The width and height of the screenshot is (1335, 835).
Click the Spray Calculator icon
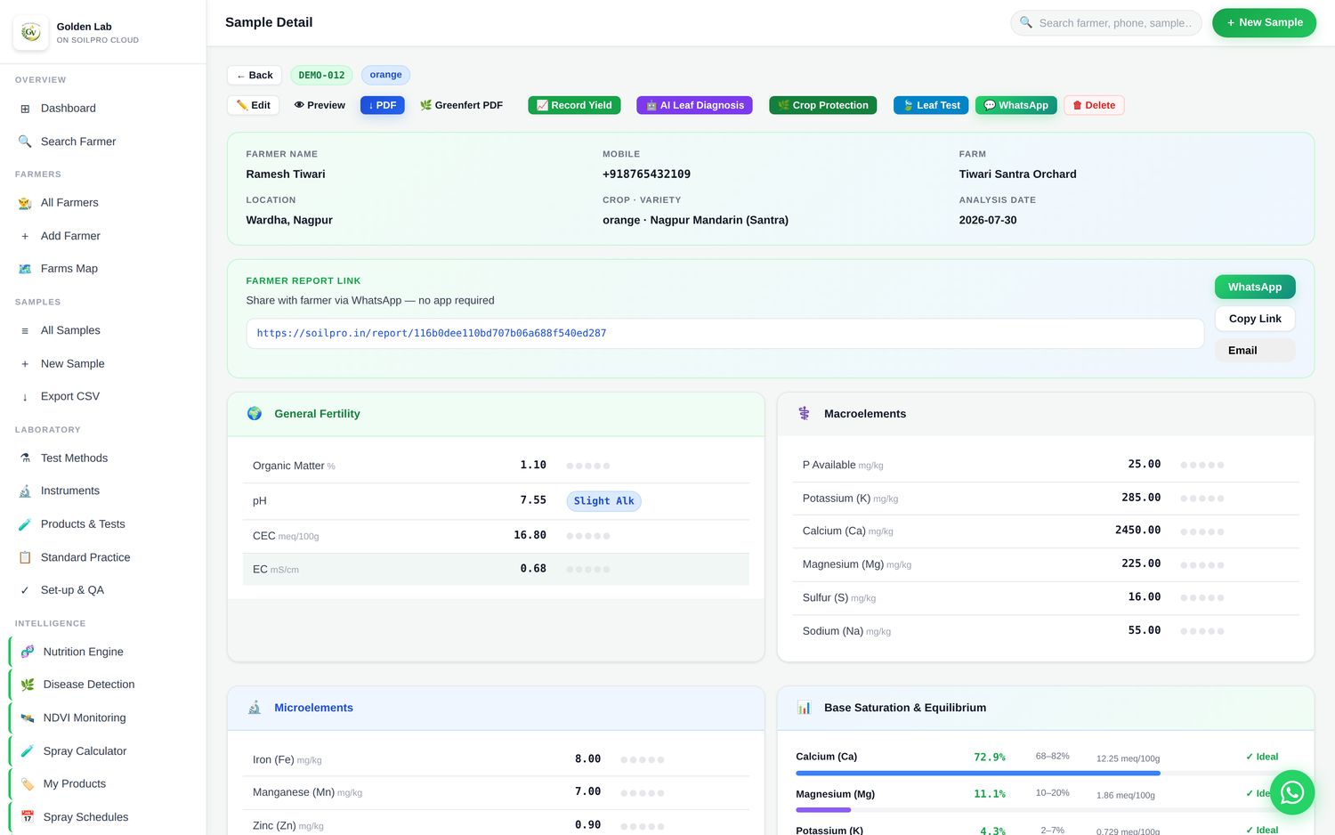click(x=28, y=751)
